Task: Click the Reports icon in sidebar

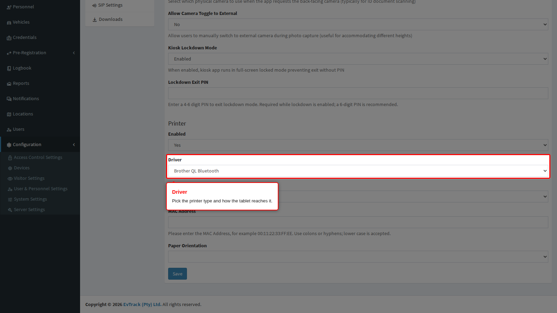Action: [x=9, y=83]
